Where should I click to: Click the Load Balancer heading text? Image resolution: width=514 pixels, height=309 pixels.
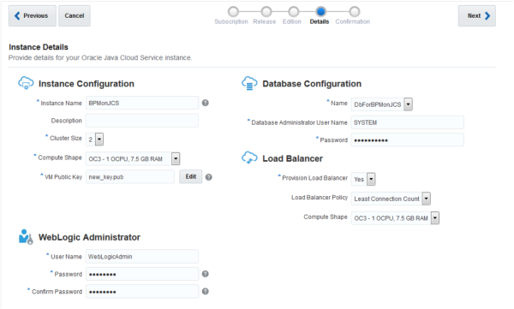pyautogui.click(x=292, y=158)
